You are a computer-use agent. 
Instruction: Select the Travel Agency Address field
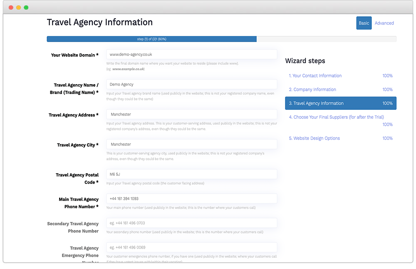pyautogui.click(x=191, y=115)
